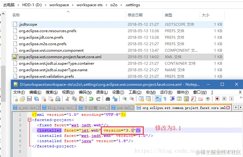The image size is (243, 157).
Task: Toggle synchronize horizontal scrolling icon
Action: click(148, 99)
